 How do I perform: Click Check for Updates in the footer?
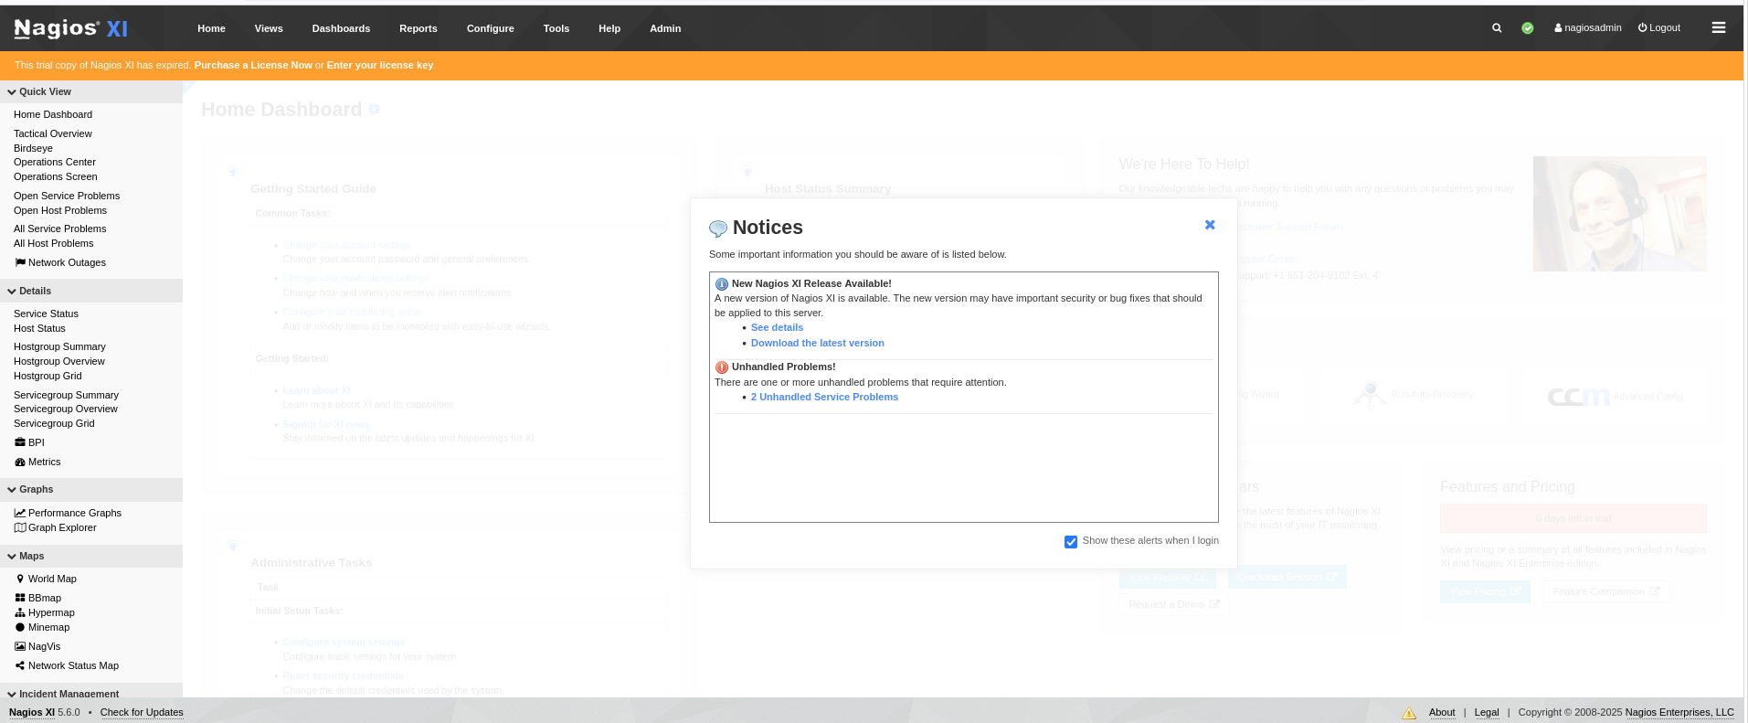[x=142, y=712]
